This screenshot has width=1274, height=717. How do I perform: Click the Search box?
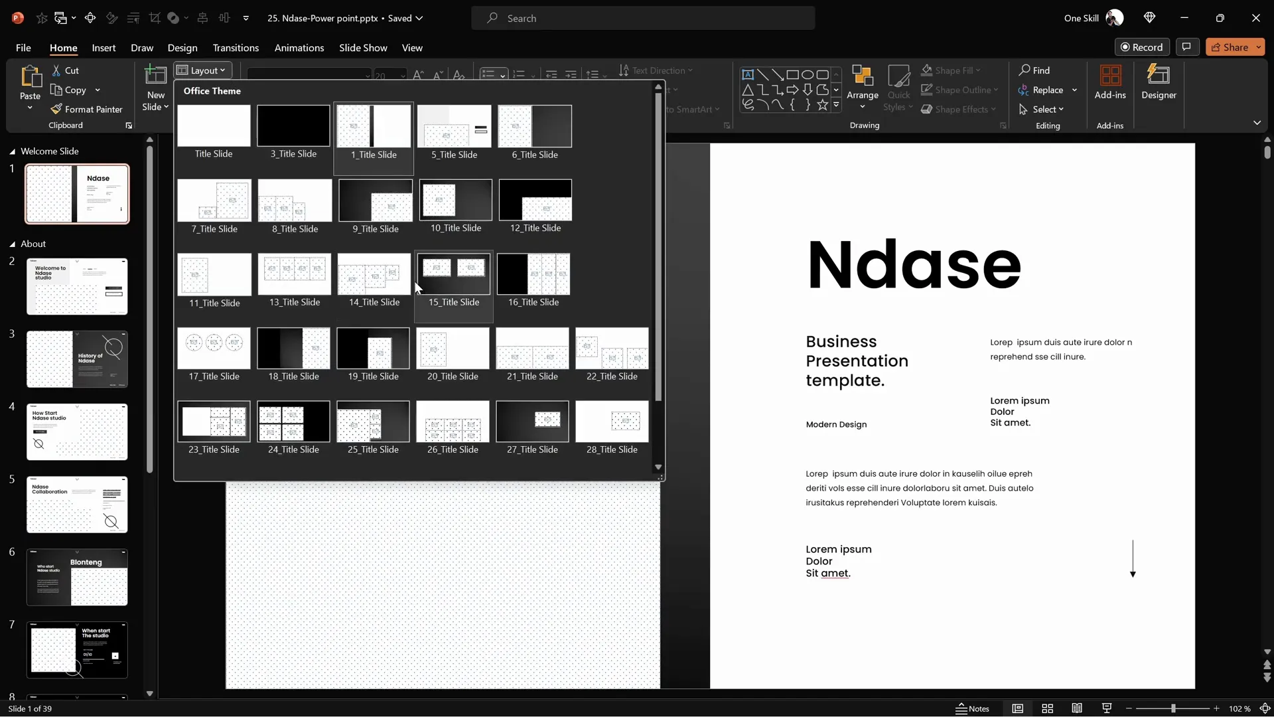643,18
